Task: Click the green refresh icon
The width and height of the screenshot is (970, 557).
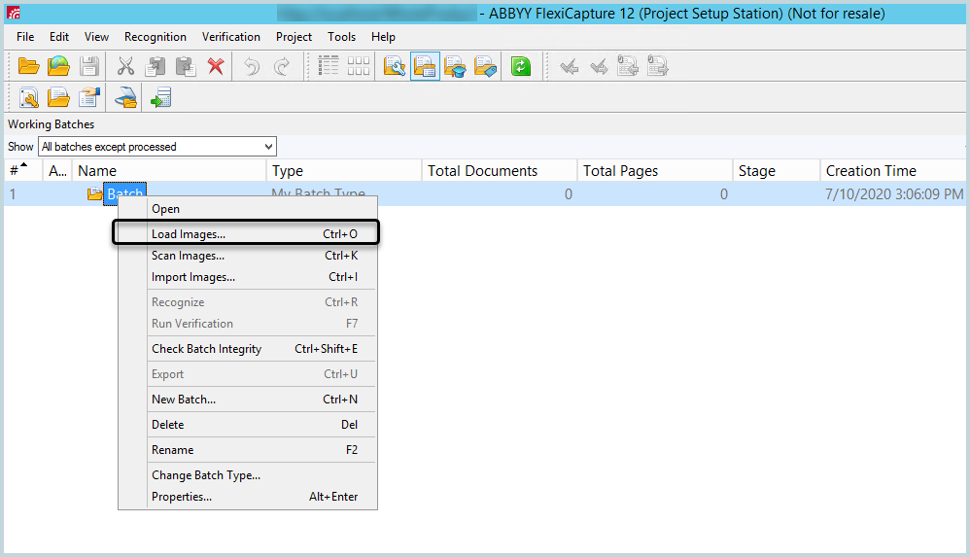Action: 521,66
